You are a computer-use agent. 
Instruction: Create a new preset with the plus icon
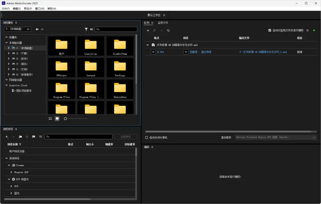click(7, 137)
